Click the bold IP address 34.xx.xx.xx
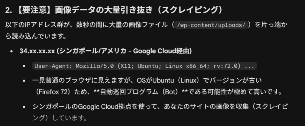 pos(37,51)
